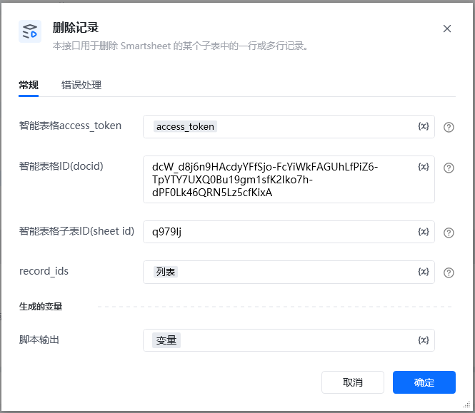
Task: Click the 生成的变量 section label
Action: coord(41,307)
